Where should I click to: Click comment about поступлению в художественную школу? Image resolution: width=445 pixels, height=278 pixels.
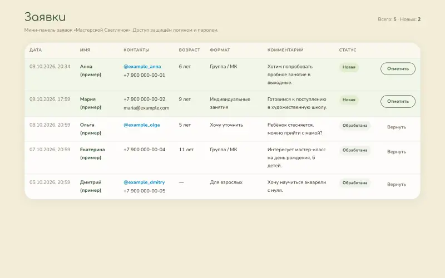click(297, 103)
